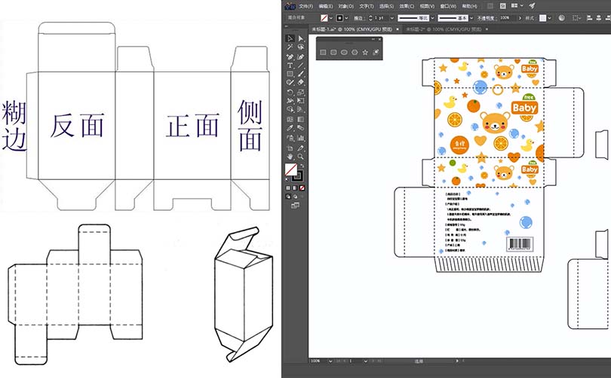Select the Eraser tool
This screenshot has height=378, width=611.
[300, 82]
